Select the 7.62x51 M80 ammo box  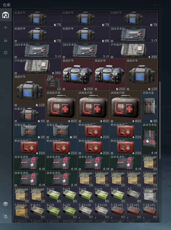tap(21, 211)
